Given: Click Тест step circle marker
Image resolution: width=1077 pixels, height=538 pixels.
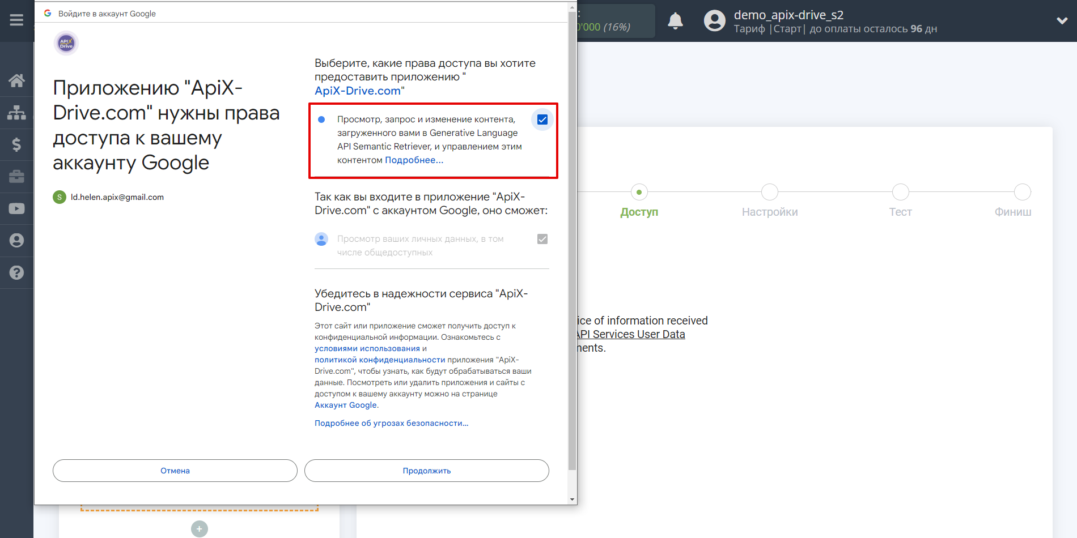Looking at the screenshot, I should point(901,192).
